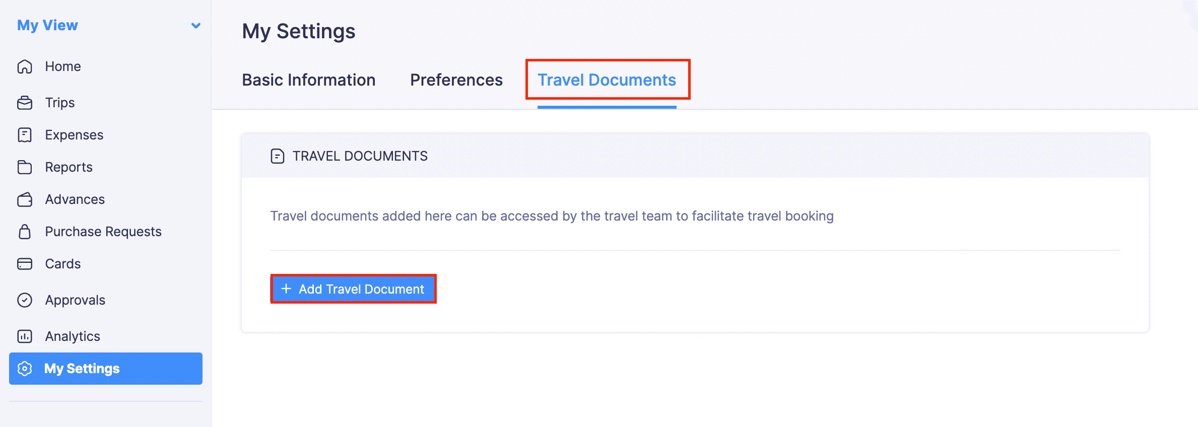
Task: Click the Add Travel Document button
Action: pos(354,289)
